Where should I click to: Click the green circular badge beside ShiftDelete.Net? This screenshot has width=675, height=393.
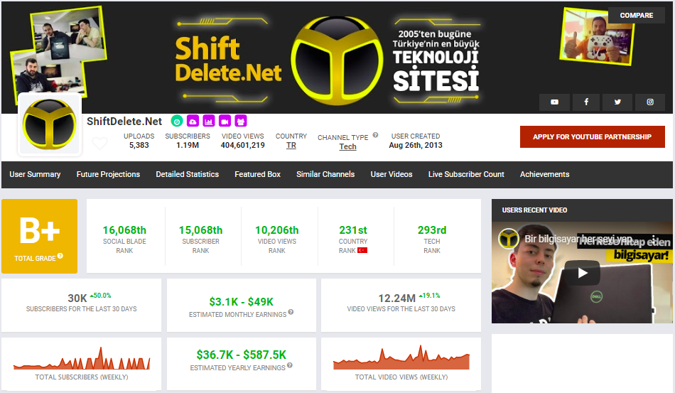click(x=178, y=121)
